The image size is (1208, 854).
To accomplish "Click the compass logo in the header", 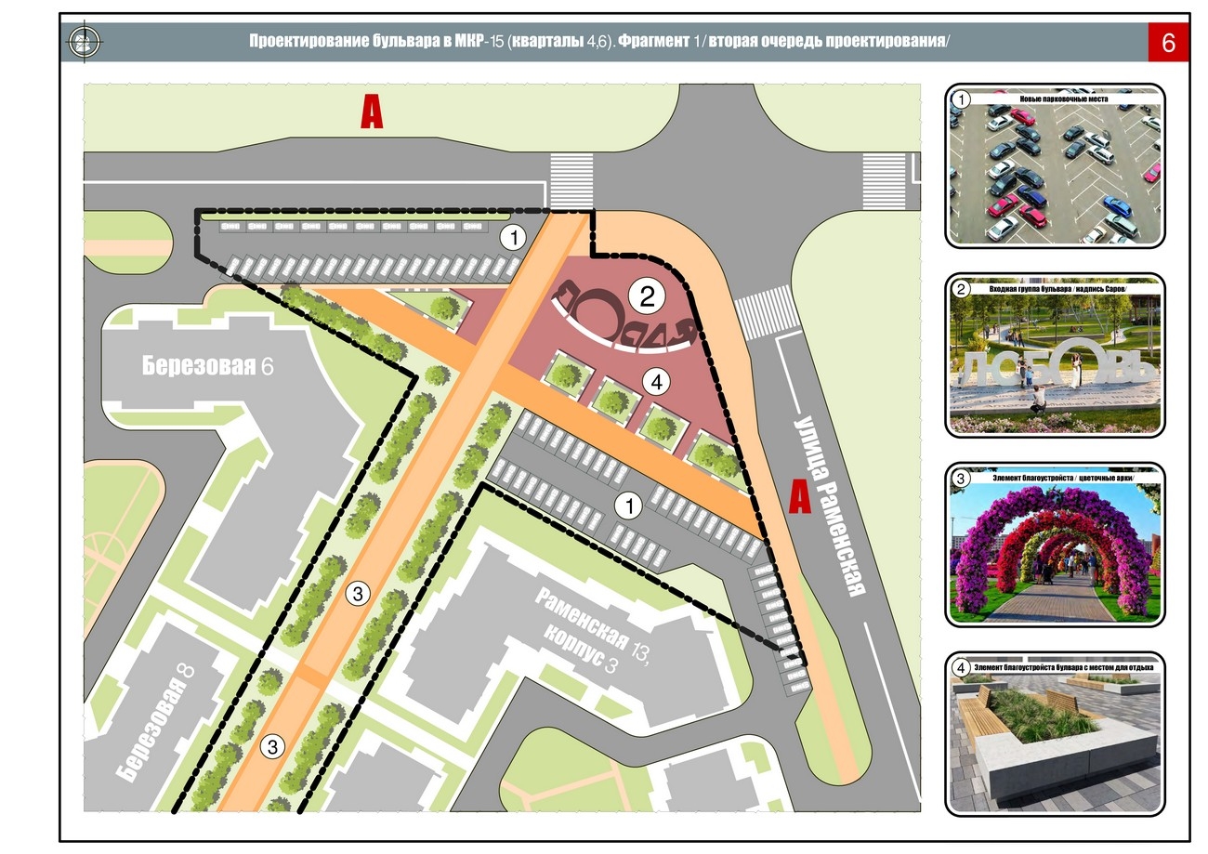I will [x=85, y=42].
